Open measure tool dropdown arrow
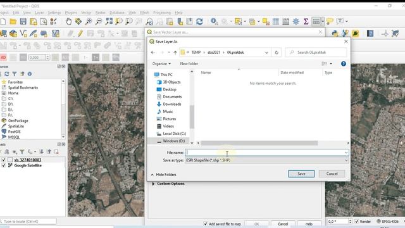 (x=323, y=22)
